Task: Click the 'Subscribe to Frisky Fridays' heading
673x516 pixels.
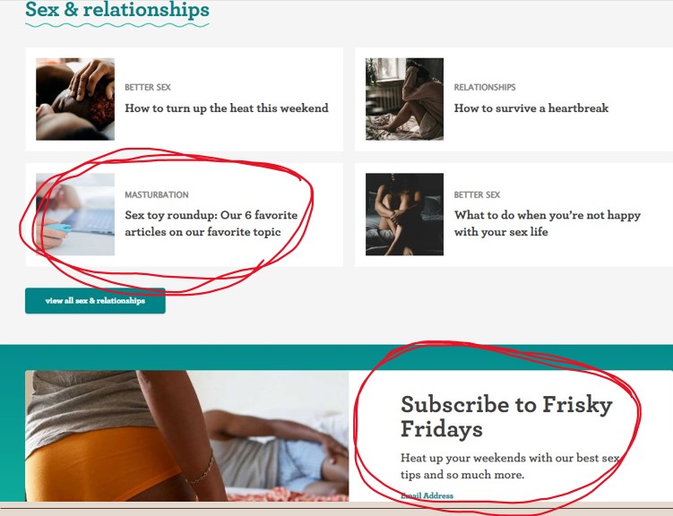Action: pyautogui.click(x=506, y=417)
